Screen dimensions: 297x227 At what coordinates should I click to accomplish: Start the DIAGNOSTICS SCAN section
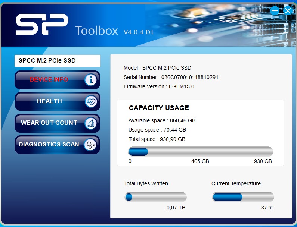pos(57,145)
